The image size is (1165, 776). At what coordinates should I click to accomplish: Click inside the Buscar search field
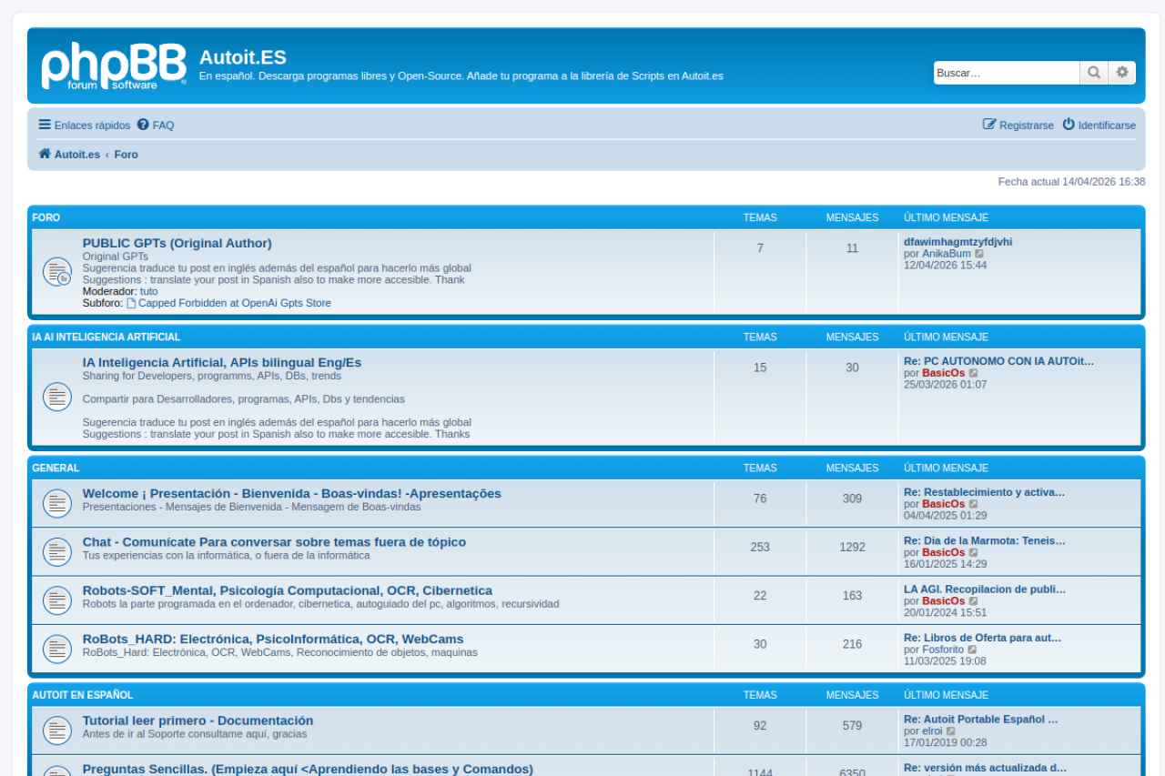tap(1006, 73)
